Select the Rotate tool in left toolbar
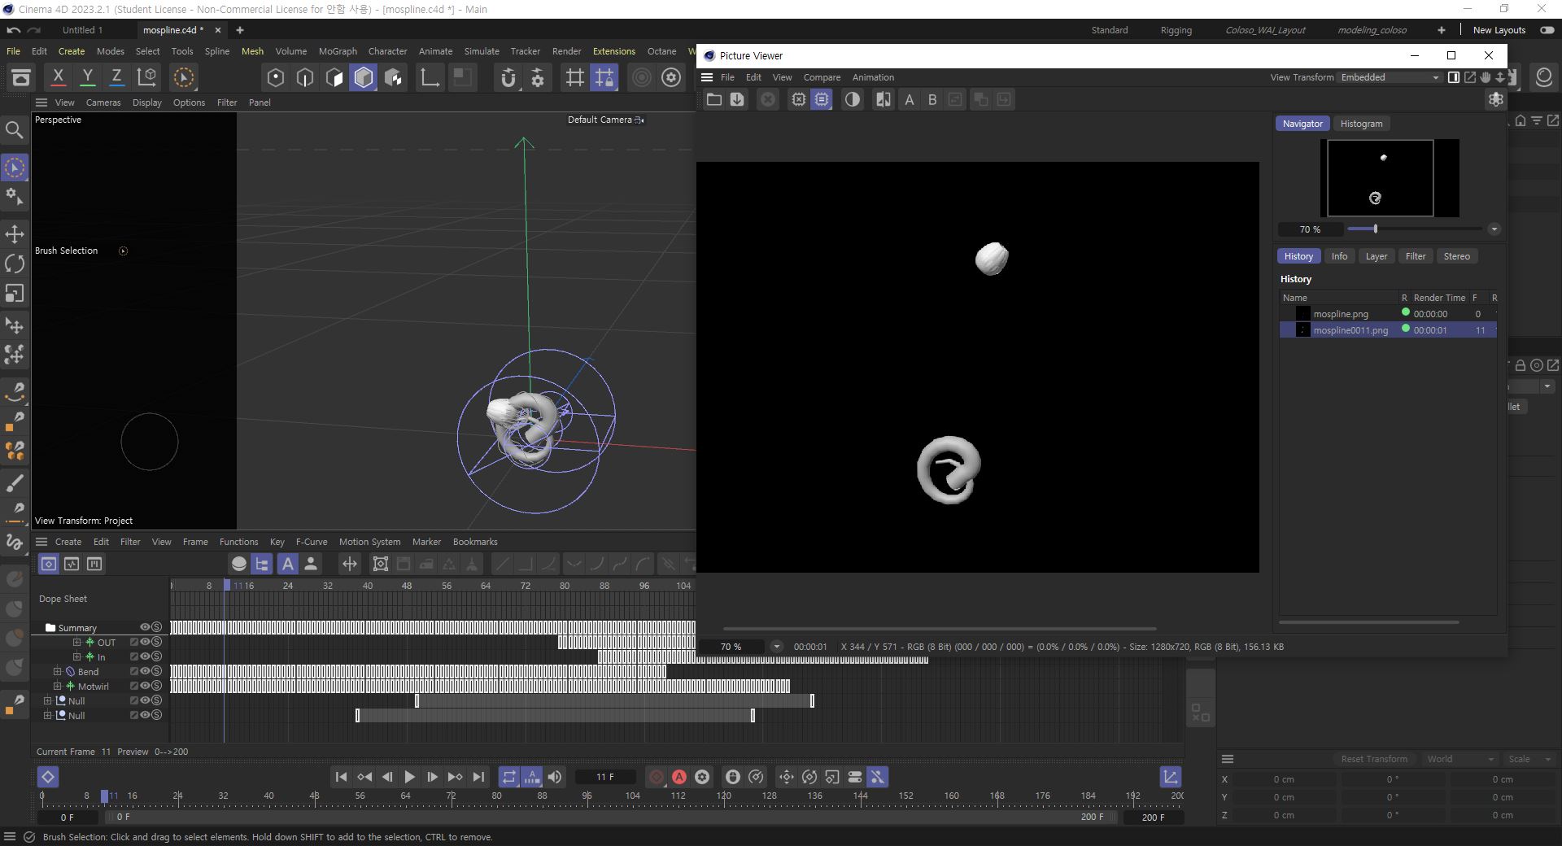Screen dimensions: 1562x846 point(15,264)
